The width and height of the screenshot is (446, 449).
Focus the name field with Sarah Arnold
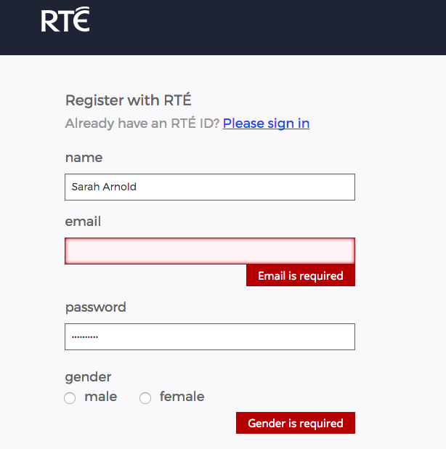click(210, 187)
